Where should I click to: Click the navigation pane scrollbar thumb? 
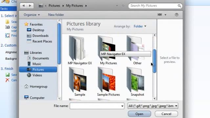(59, 44)
